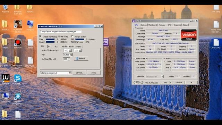Click the Tools button in CPU-Z
Image resolution: width=222 pixels, height=125 pixels.
[x=165, y=82]
